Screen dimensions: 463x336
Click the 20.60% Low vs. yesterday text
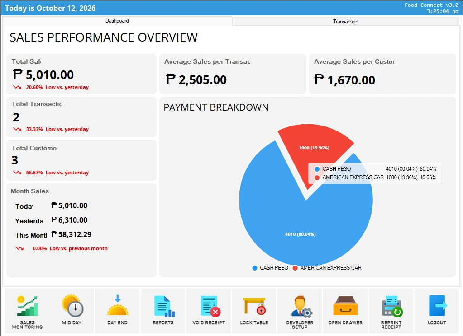click(57, 87)
